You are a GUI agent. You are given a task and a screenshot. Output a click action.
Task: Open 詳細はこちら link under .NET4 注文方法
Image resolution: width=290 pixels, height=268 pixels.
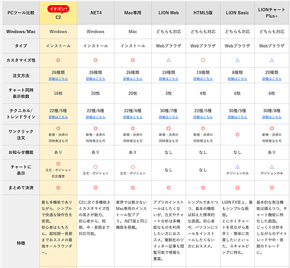coord(96,79)
